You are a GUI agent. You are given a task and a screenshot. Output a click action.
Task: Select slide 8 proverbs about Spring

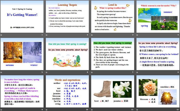(158, 54)
